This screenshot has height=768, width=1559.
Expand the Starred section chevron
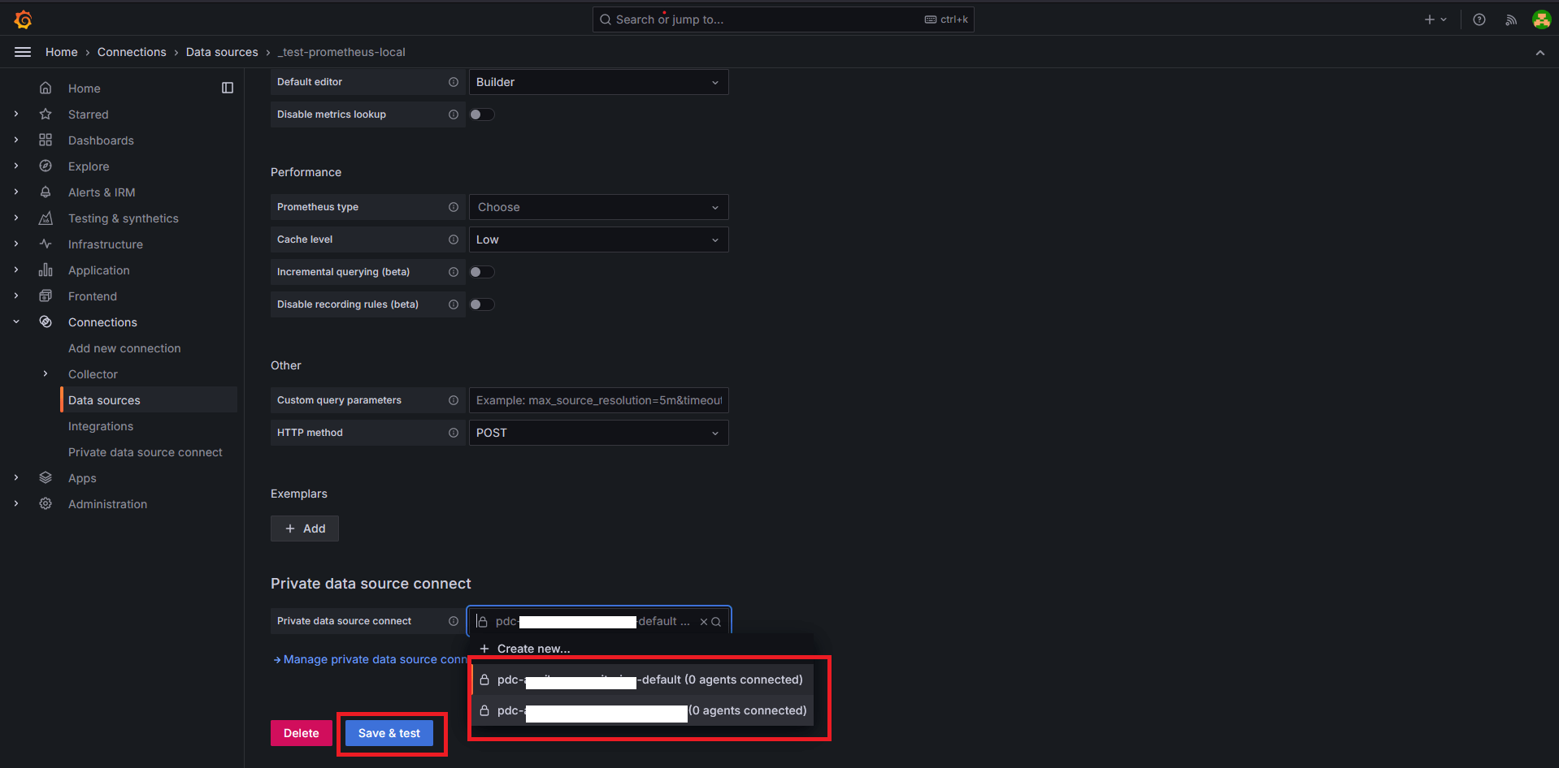point(16,114)
